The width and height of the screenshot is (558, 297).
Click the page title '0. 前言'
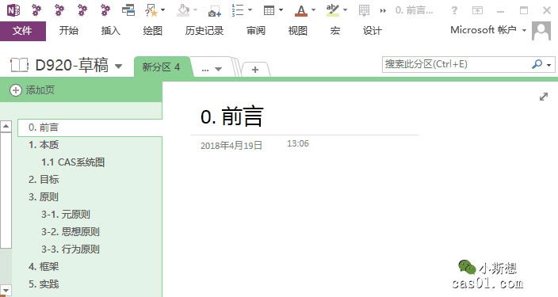[231, 116]
